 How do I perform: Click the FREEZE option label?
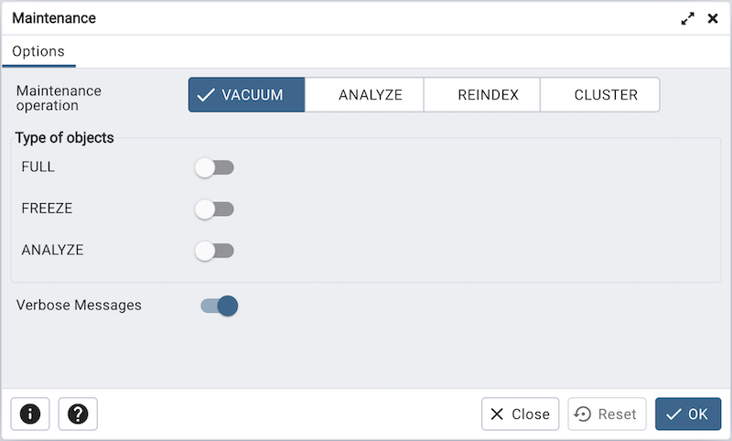tap(47, 209)
